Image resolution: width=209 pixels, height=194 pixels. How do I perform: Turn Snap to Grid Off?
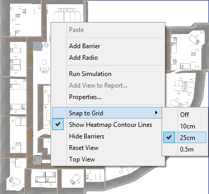click(x=185, y=115)
